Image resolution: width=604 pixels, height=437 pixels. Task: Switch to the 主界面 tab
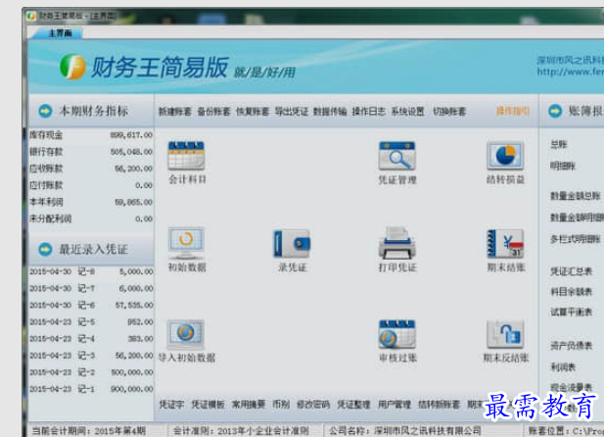pyautogui.click(x=60, y=33)
